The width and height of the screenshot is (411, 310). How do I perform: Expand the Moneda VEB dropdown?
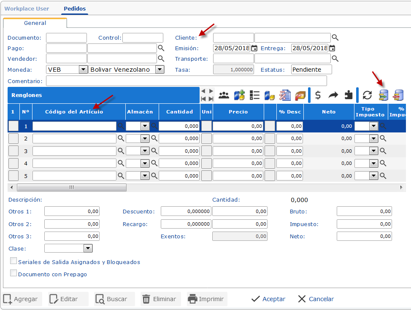point(83,70)
